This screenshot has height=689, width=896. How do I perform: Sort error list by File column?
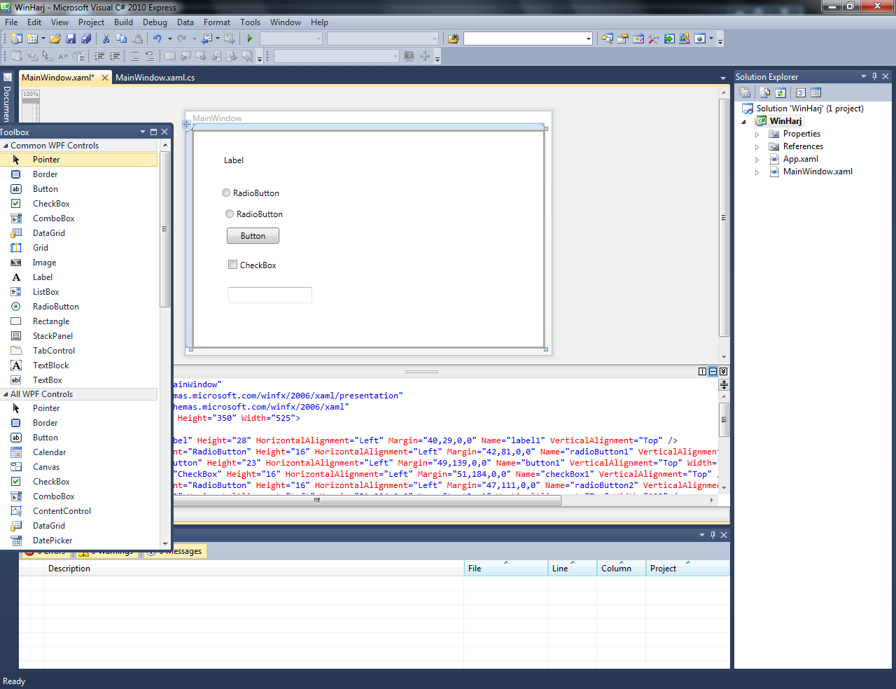(505, 569)
